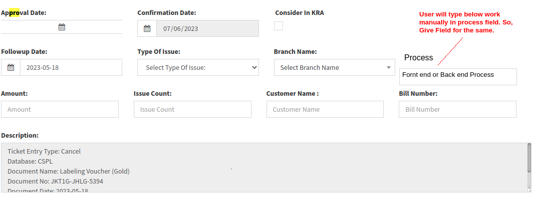The width and height of the screenshot is (537, 199).
Task: Click 'Document Name: Labeling Voucher (Gold)' line
Action: 68,171
